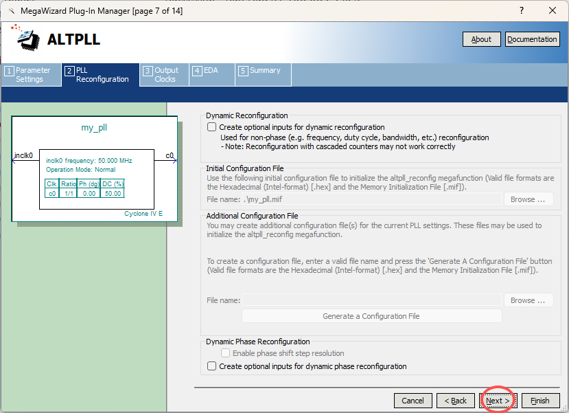Click the my_pll block diagram title

[x=94, y=128]
